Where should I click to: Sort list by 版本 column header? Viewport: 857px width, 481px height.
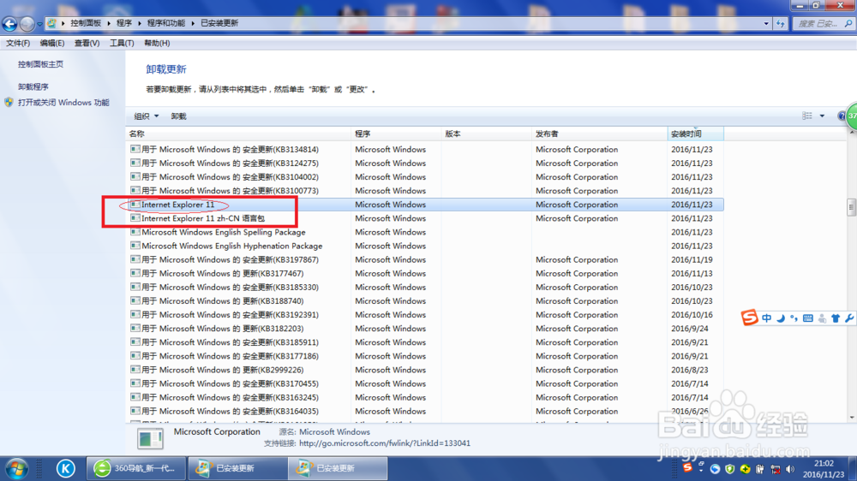point(487,134)
